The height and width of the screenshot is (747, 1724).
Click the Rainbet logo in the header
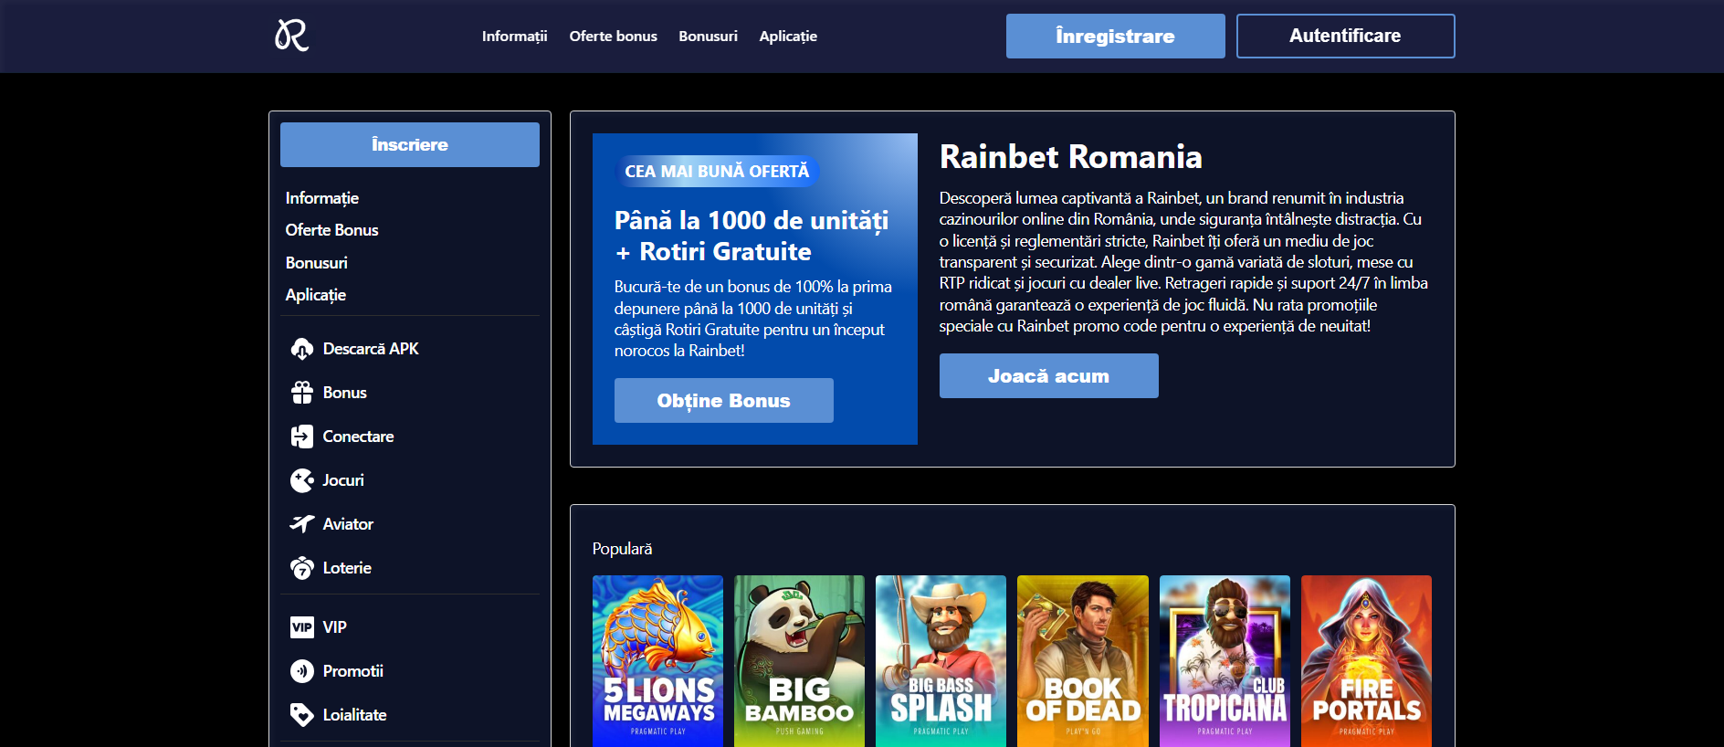coord(292,36)
